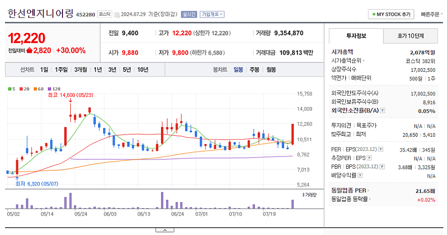Click the 시가총액 2,078억원 value
This screenshot has width=447, height=235.
(422, 52)
